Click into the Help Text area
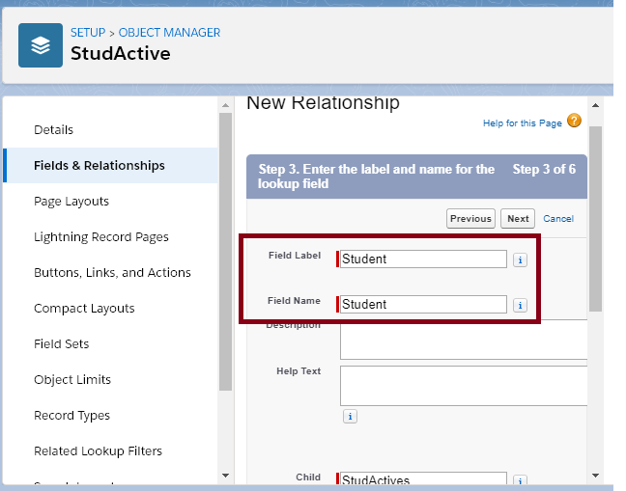Screen dimensions: 626x491 pyautogui.click(x=464, y=386)
